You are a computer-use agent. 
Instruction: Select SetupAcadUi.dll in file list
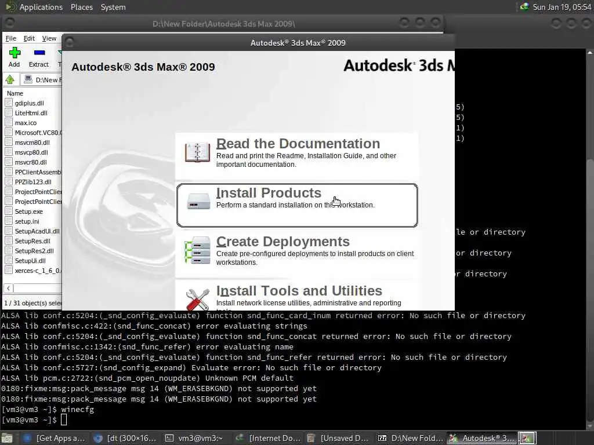37,231
